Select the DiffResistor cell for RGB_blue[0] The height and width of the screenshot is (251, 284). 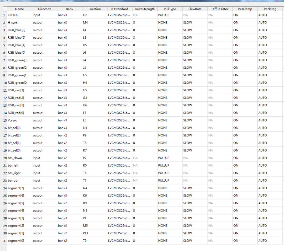coord(220,53)
